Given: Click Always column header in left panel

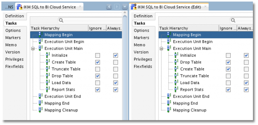Looking at the screenshot, I should 114,28.
